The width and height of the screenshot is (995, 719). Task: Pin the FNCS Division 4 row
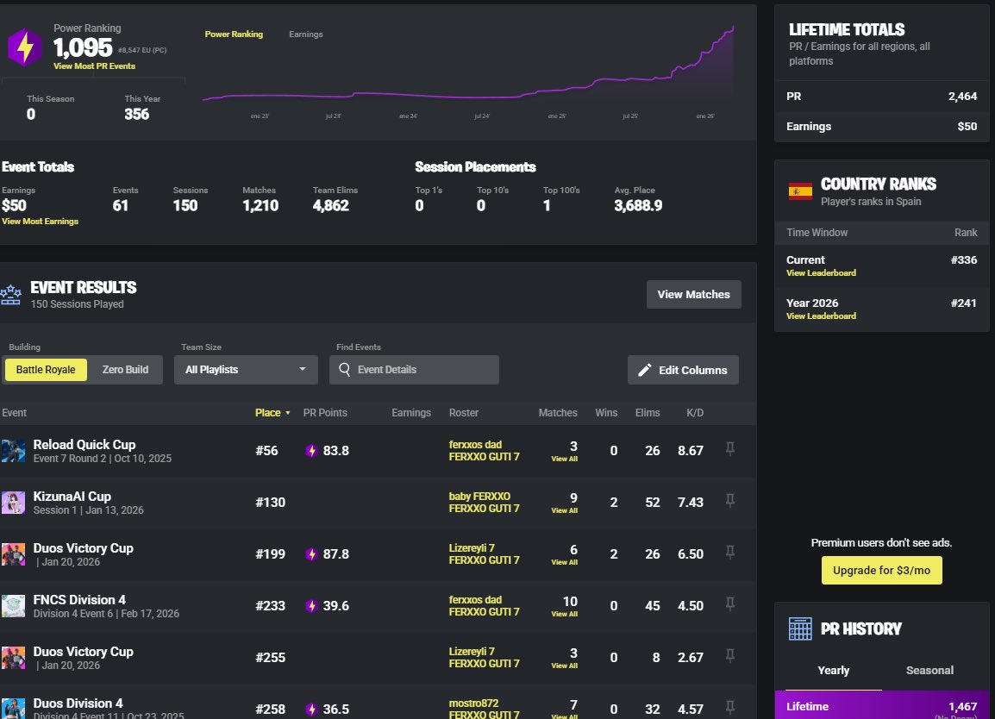[x=730, y=605]
